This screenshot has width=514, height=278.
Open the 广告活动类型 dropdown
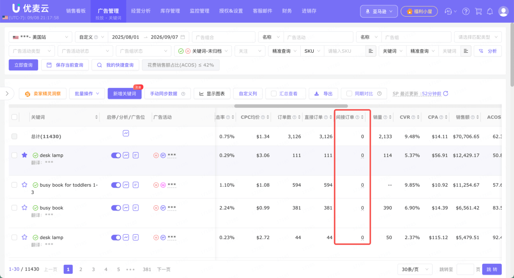(x=31, y=51)
